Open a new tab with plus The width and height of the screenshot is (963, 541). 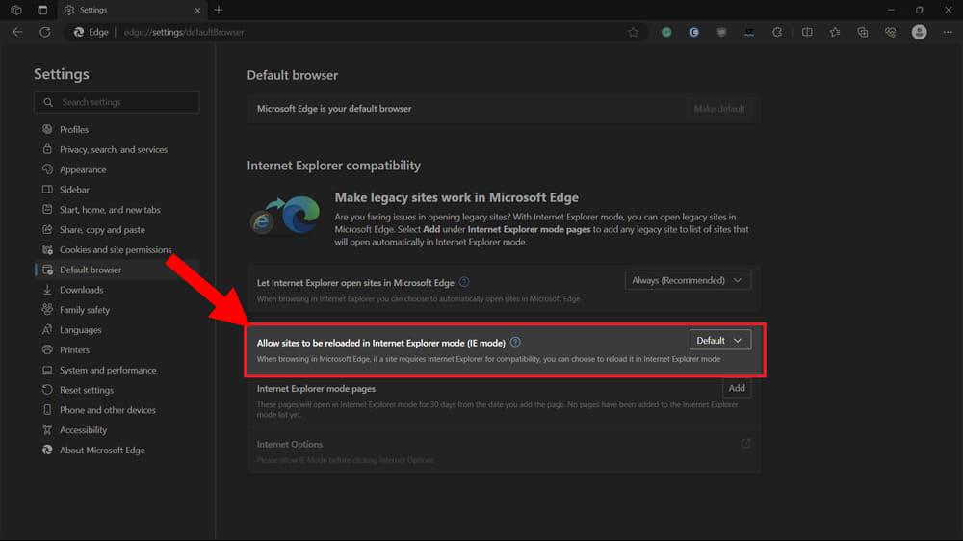(218, 10)
